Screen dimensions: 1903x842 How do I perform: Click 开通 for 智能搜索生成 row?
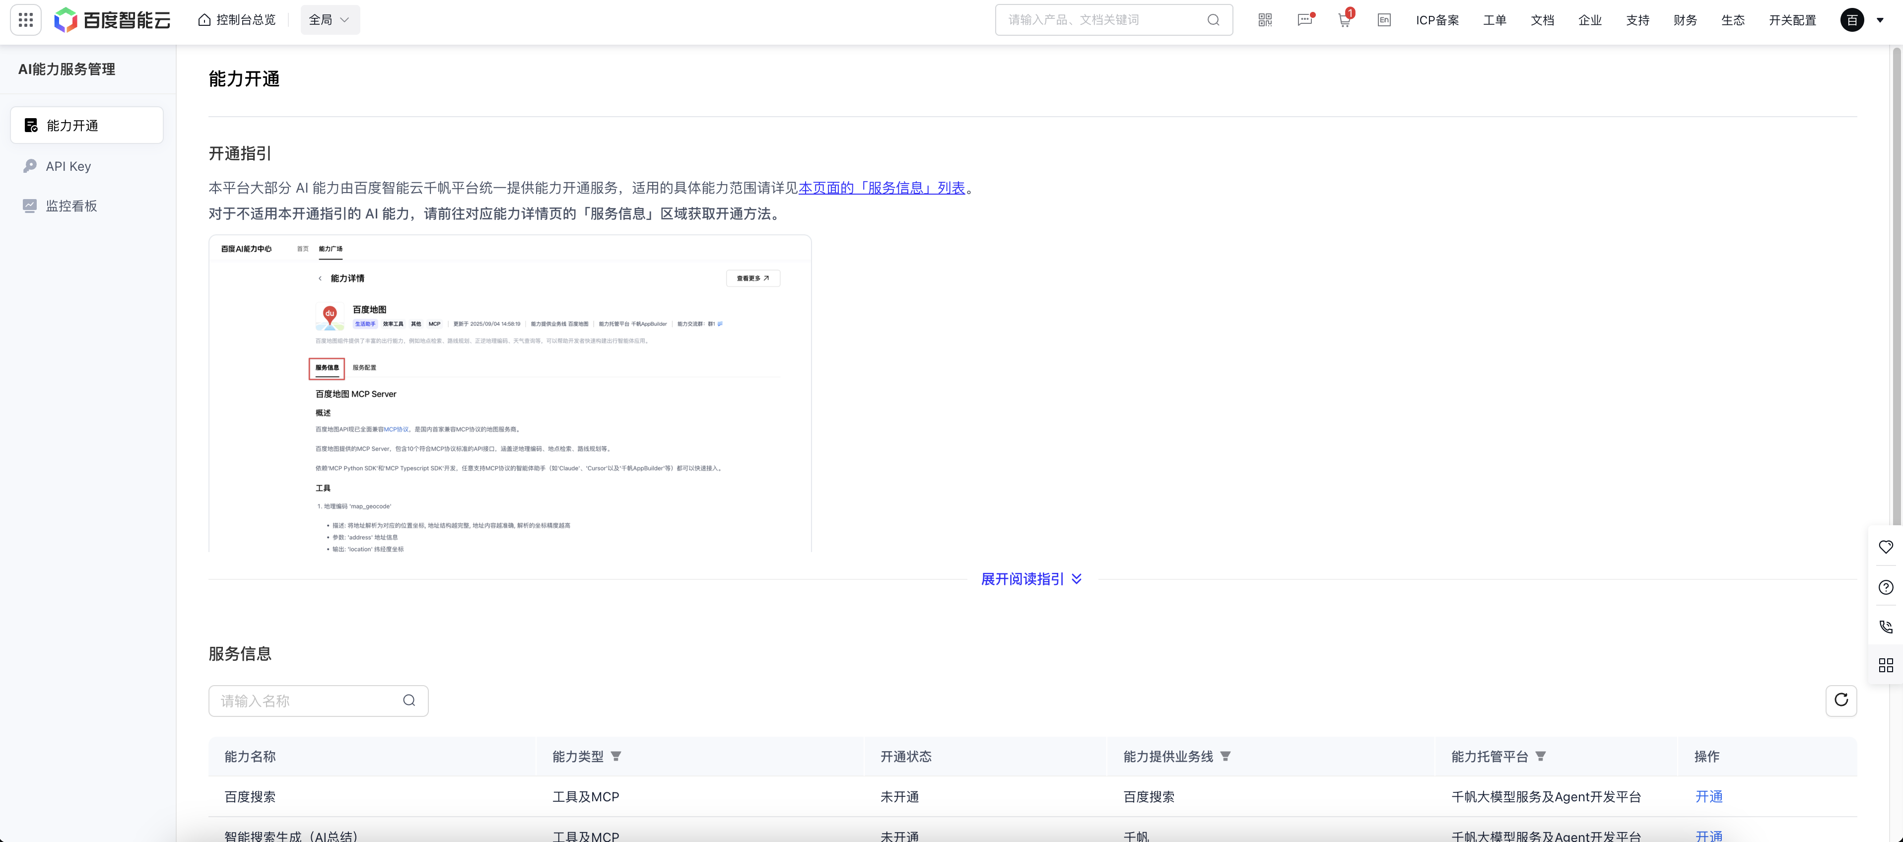click(1709, 836)
